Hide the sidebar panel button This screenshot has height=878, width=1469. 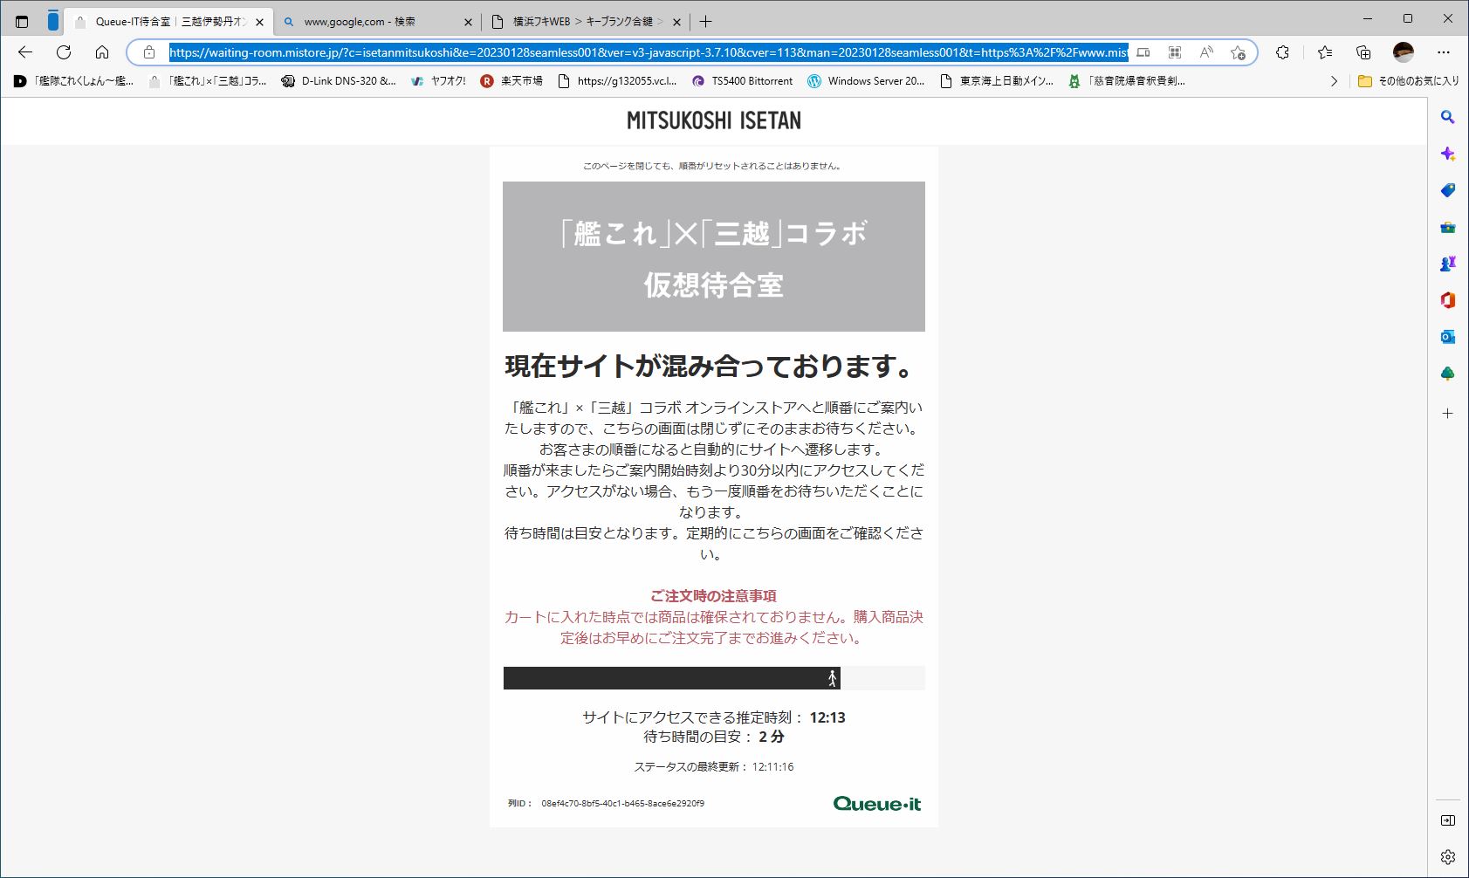[1448, 820]
